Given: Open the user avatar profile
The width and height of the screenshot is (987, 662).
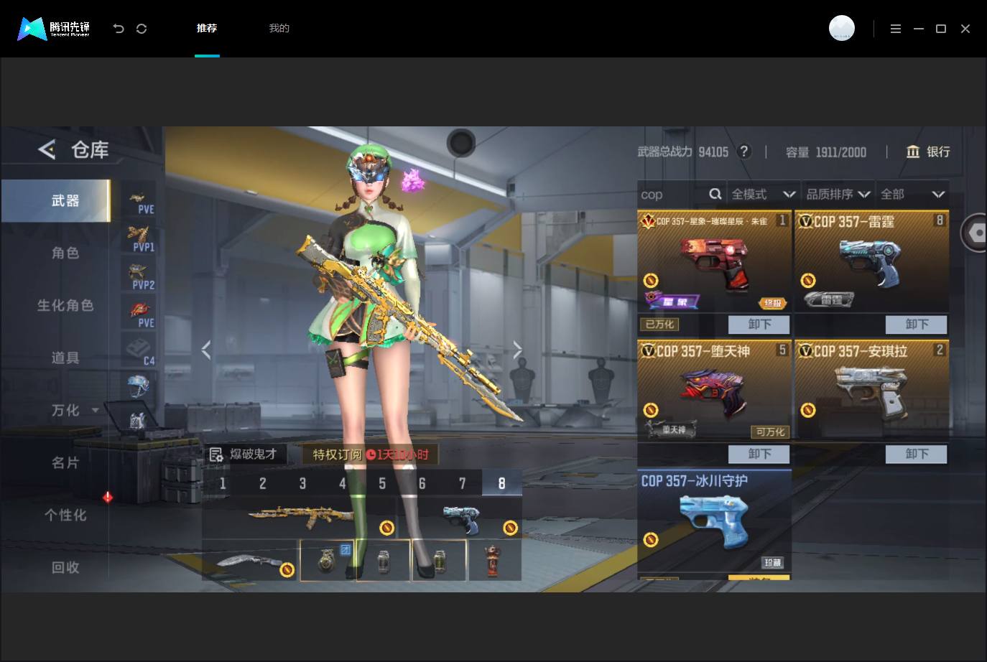Looking at the screenshot, I should 842,28.
